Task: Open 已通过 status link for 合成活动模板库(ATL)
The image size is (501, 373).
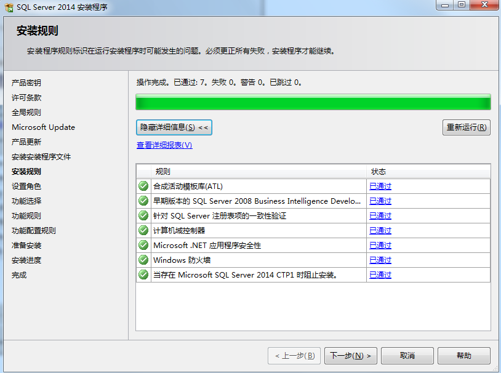Action: 380,186
